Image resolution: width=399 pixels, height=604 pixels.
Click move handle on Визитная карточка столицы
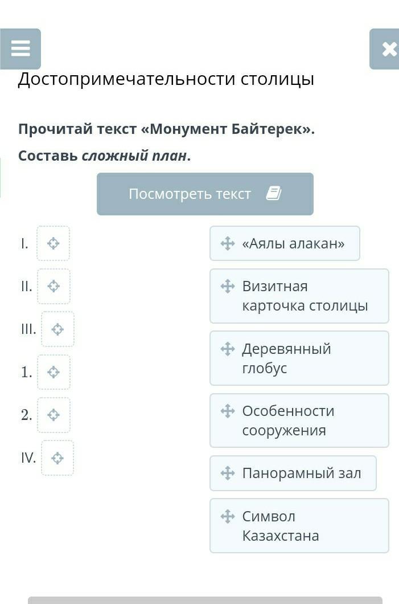click(x=228, y=286)
